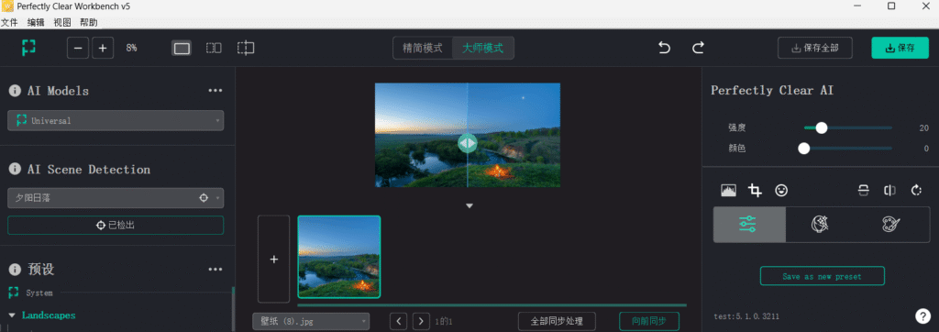Click the 强度 slider handle
The image size is (939, 332).
coord(821,127)
